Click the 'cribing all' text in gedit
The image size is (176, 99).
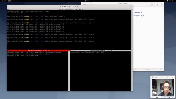137,12
